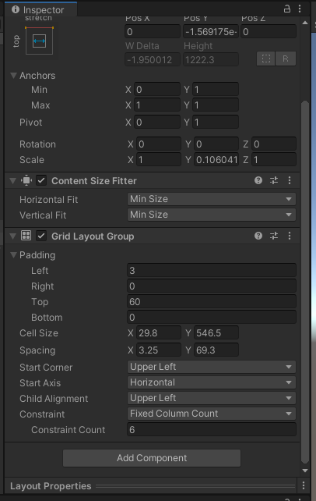316x501 pixels.
Task: Open Grid Layout Group more options menu
Action: (290, 236)
